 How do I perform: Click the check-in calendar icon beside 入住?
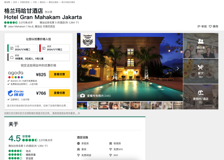pos(12,48)
